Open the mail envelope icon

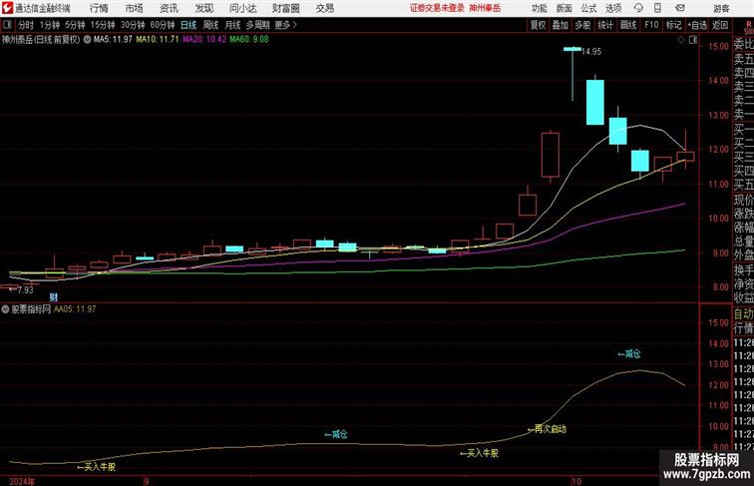tap(680, 8)
